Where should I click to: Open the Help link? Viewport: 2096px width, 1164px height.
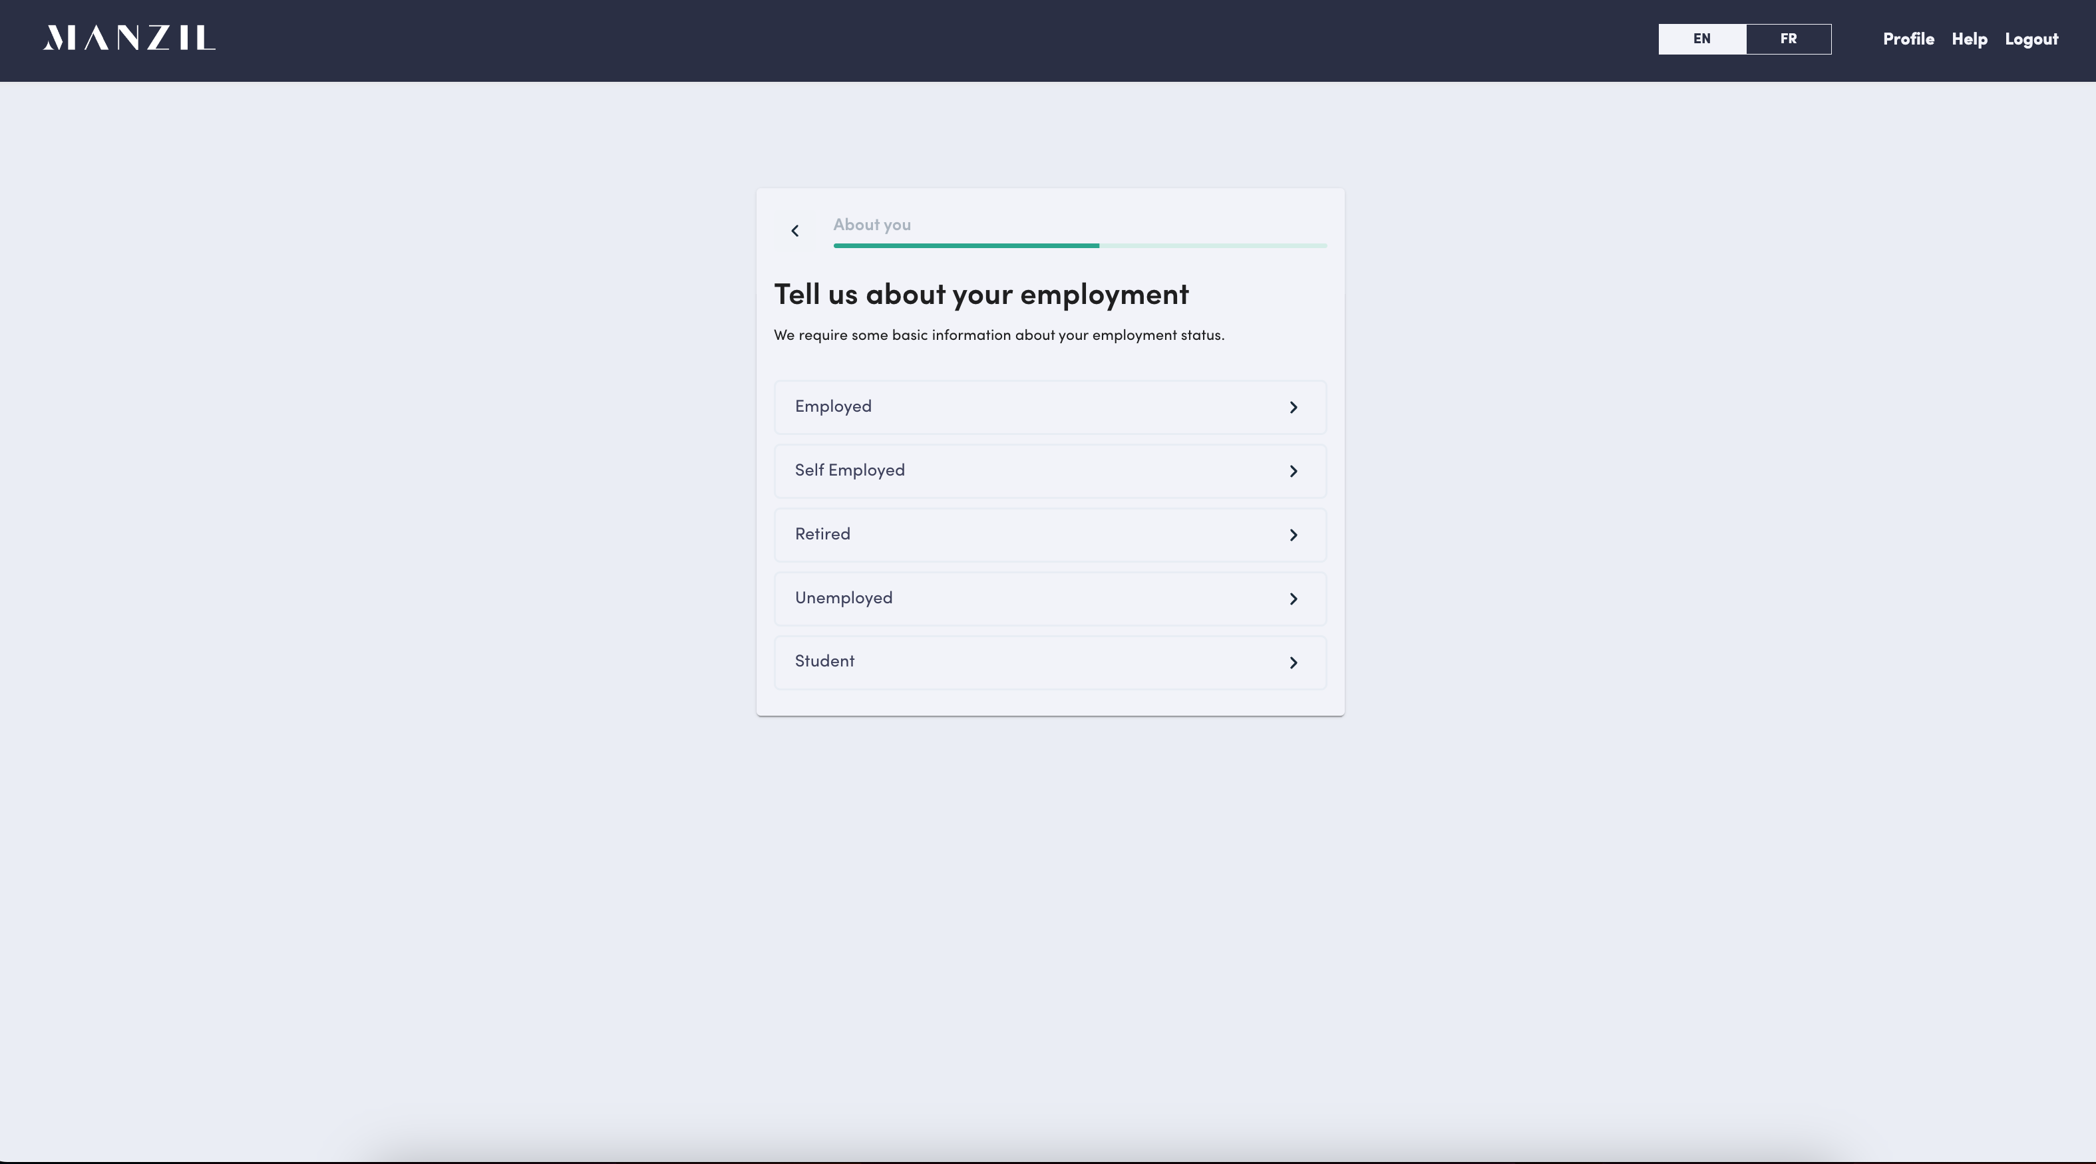1969,39
